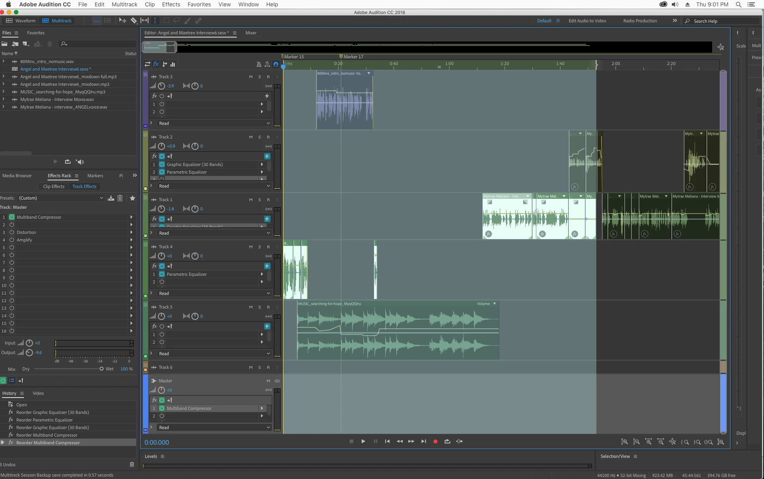Toggle power for Distortion effect slot
Image resolution: width=764 pixels, height=479 pixels.
(12, 232)
